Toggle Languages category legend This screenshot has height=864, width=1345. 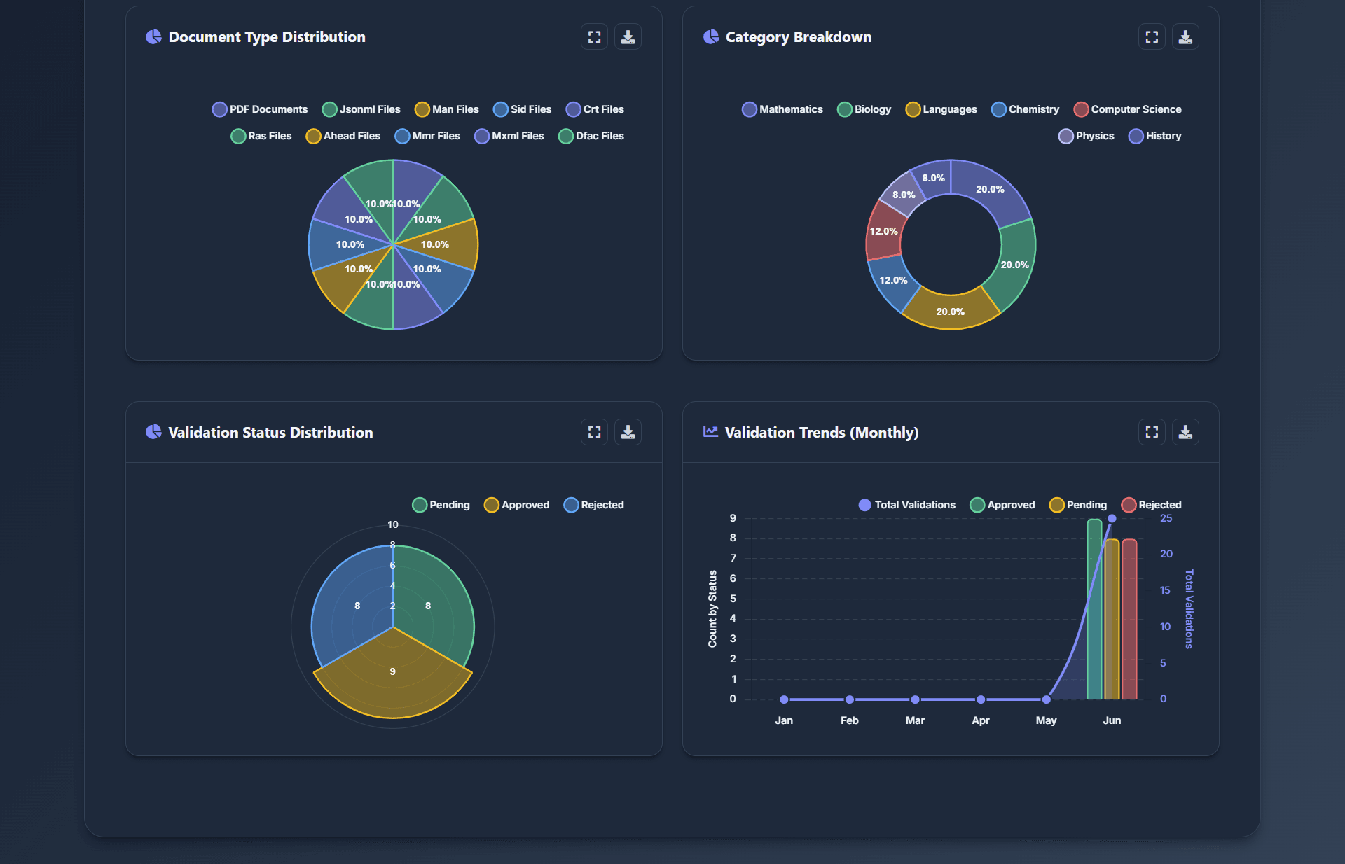[941, 109]
